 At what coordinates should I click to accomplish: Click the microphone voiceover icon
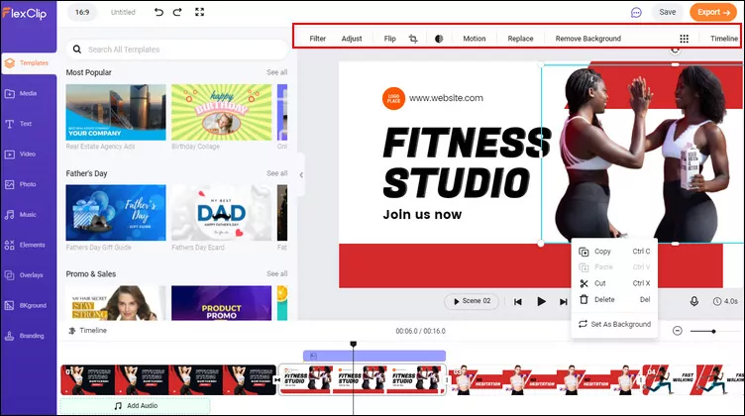[x=694, y=301]
